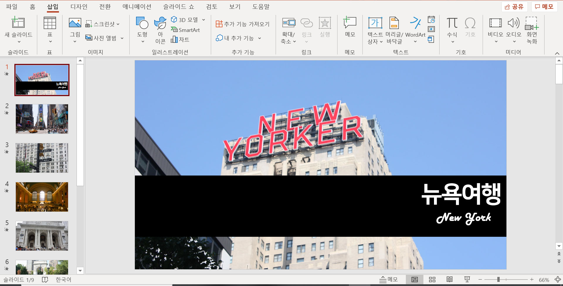Expand the 사진 앨범 dropdown arrow
This screenshot has width=563, height=286.
122,38
